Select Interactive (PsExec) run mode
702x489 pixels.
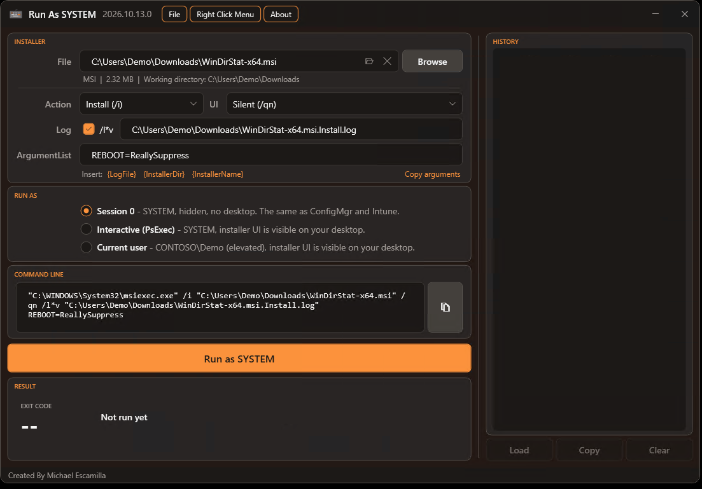tap(87, 229)
